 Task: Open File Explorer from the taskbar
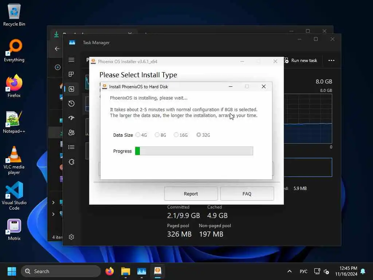click(x=126, y=271)
